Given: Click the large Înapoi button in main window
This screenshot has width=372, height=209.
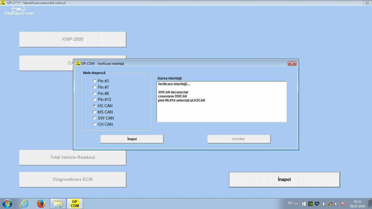Looking at the screenshot, I should pyautogui.click(x=284, y=180).
